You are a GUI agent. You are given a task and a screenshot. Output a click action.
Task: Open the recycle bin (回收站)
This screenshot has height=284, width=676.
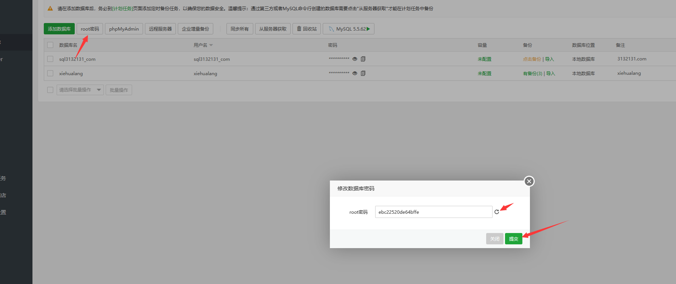pyautogui.click(x=306, y=29)
